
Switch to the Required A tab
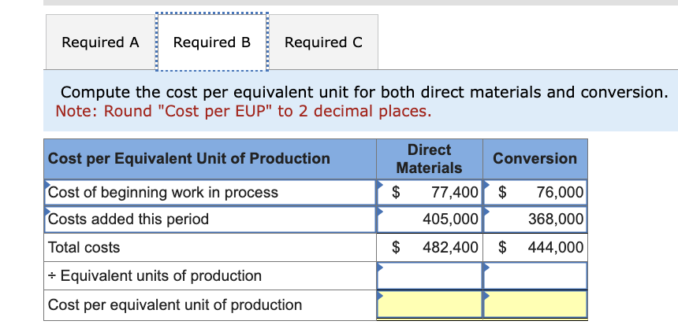pos(101,42)
